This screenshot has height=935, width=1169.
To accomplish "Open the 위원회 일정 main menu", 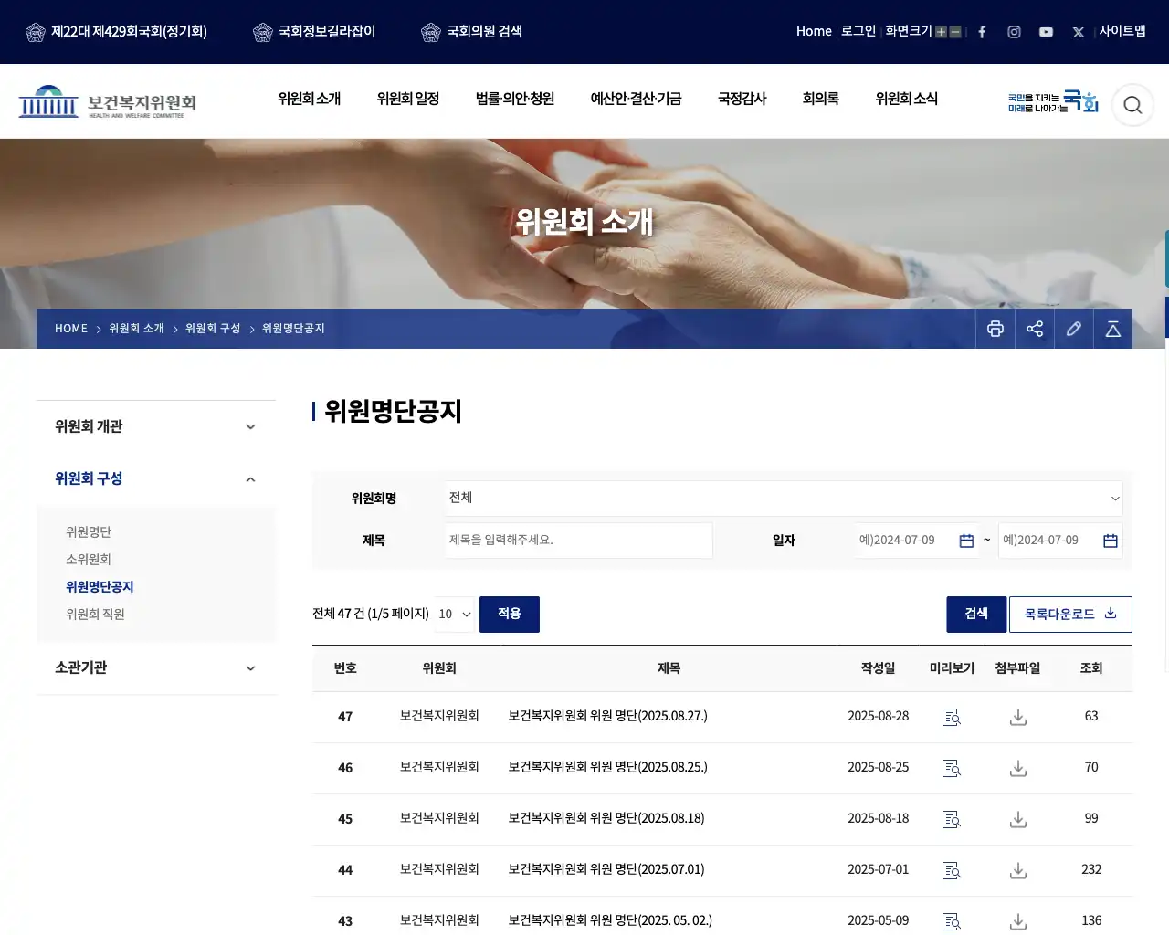I will pos(408,99).
